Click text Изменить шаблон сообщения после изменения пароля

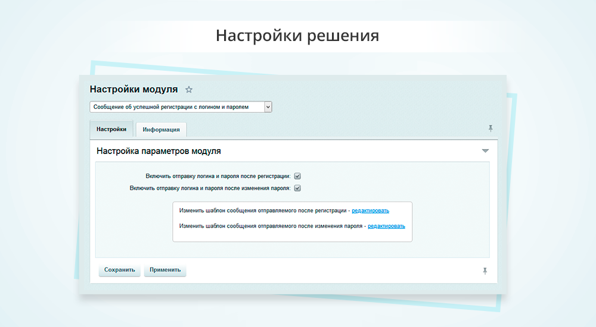[271, 226]
